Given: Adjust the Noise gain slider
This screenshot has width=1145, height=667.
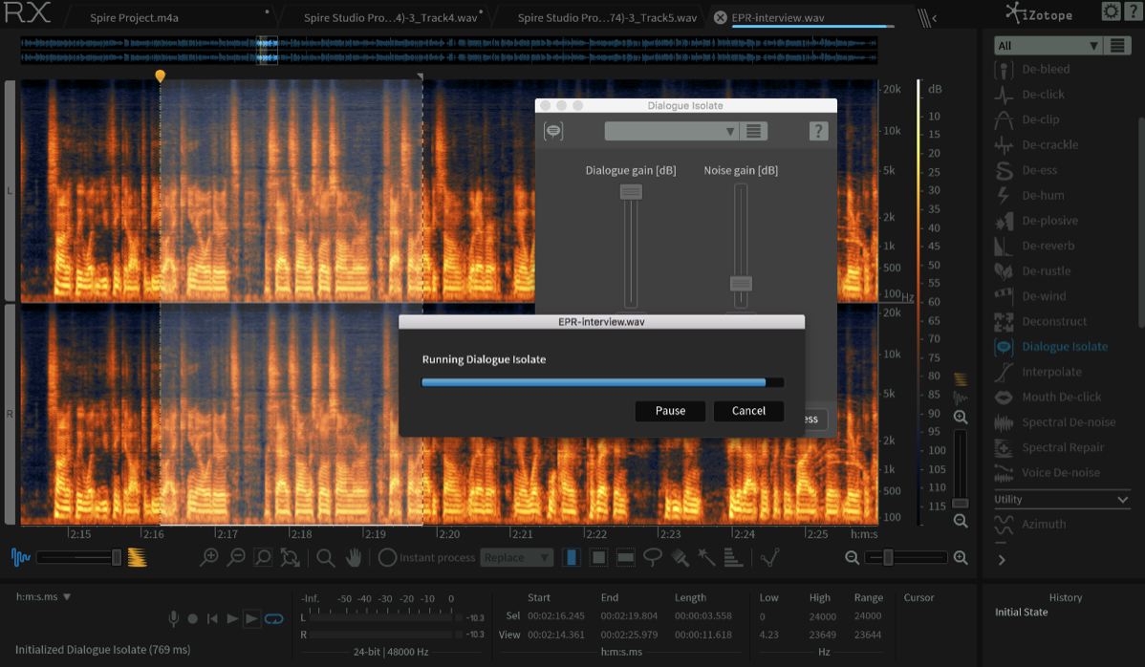Looking at the screenshot, I should point(741,283).
